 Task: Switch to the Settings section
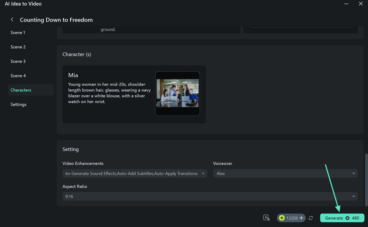pyautogui.click(x=18, y=104)
